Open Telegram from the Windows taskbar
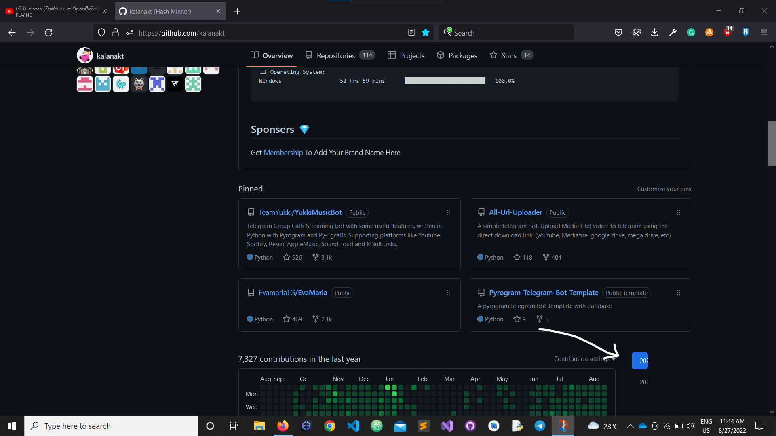776x436 pixels. (x=540, y=426)
